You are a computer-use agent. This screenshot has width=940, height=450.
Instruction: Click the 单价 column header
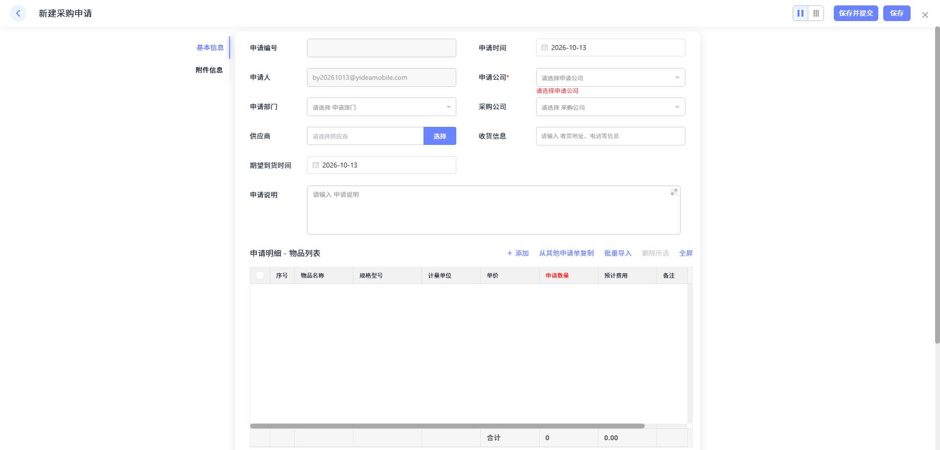click(510, 275)
